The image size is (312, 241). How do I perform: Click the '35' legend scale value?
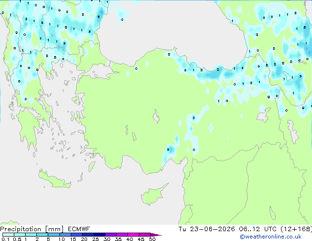(x=118, y=239)
